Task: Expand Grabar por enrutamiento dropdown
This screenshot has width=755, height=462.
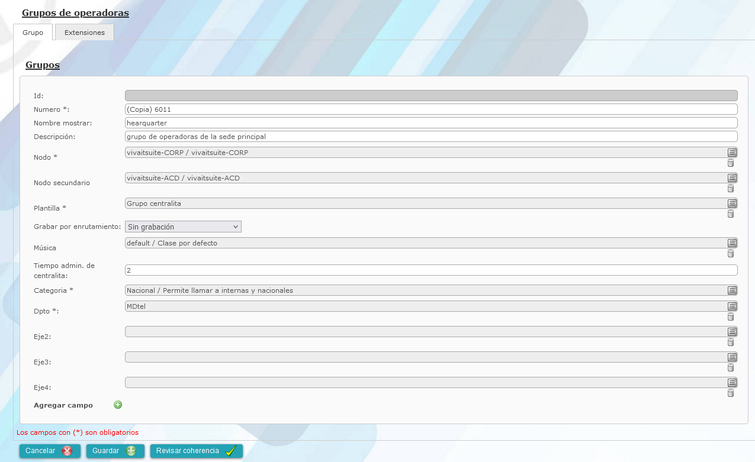Action: [183, 227]
